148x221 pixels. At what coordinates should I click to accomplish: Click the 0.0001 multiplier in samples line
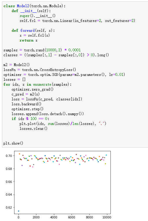click(74, 50)
